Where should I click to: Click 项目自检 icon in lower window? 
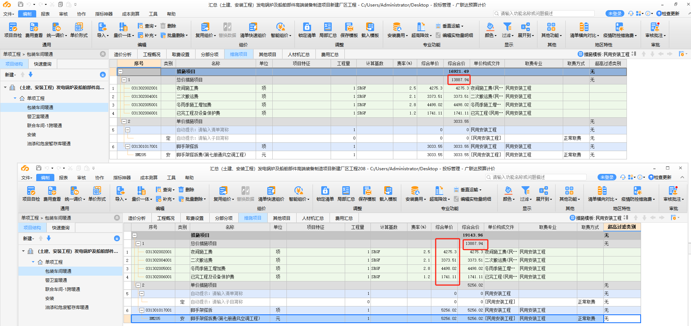click(31, 191)
